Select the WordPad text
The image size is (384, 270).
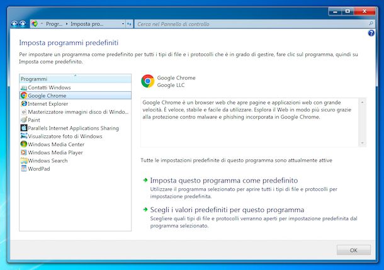39,169
